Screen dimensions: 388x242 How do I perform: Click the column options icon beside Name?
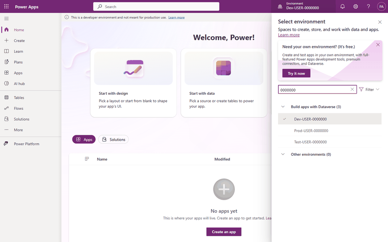coord(87,159)
